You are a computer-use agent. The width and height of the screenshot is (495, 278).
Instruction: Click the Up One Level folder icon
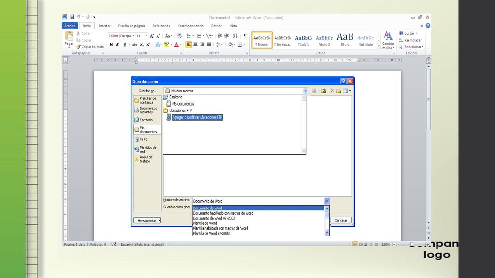323,91
